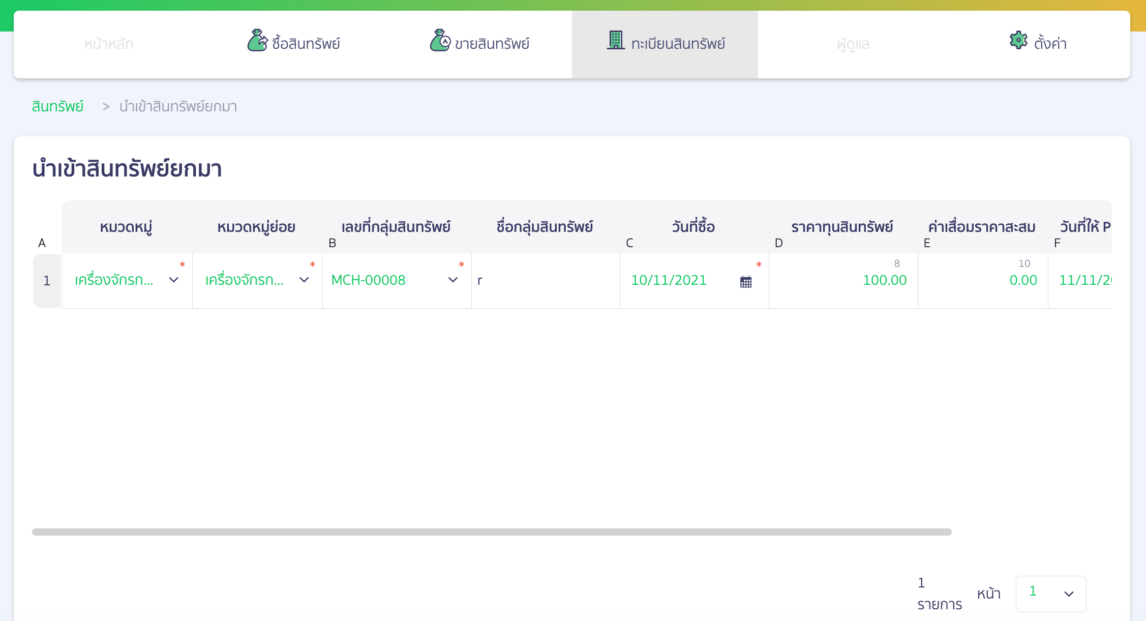Click the building icon for ทะเบียนสินทรัพย์

616,40
